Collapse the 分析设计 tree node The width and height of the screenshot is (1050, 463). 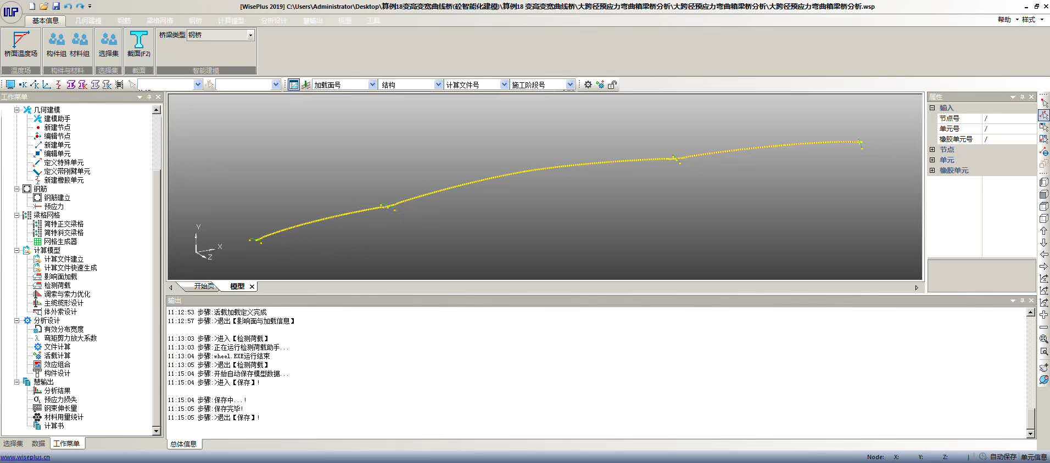click(x=16, y=320)
